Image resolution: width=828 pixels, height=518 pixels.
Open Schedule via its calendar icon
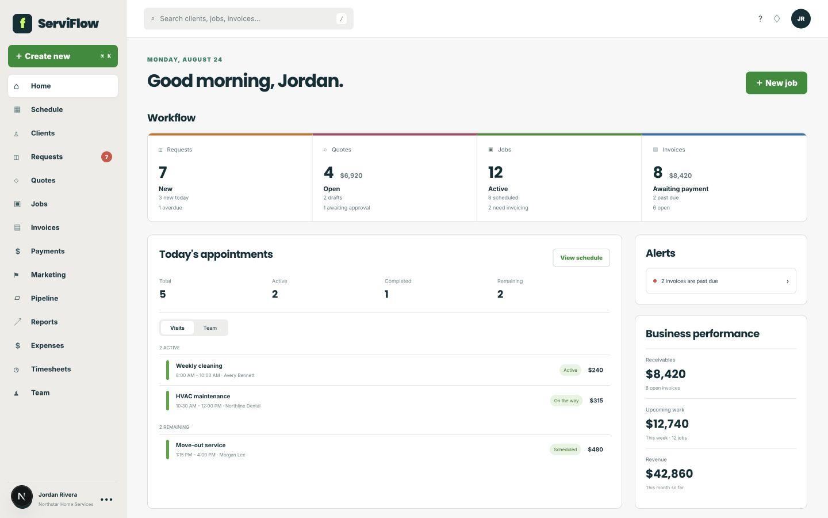coord(17,109)
